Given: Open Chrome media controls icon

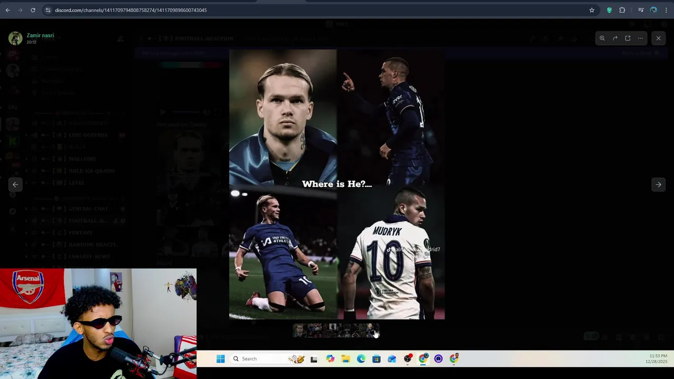Looking at the screenshot, I should 641,10.
